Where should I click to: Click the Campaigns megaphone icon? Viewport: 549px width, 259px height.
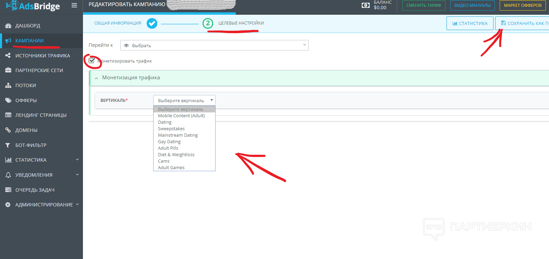click(8, 41)
